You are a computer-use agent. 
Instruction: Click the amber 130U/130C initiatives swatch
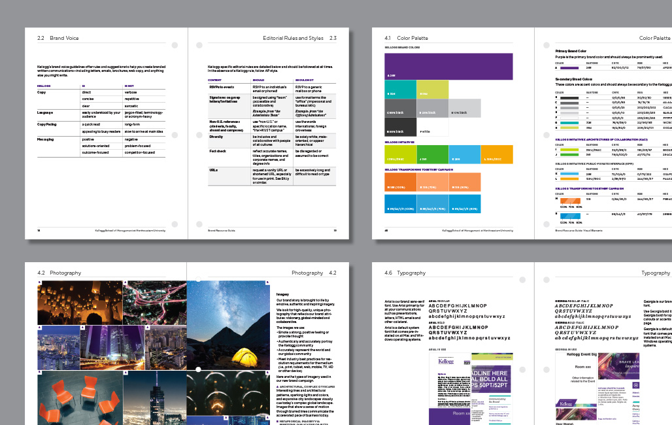pyautogui.click(x=497, y=154)
